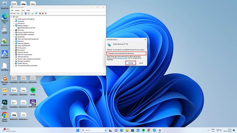Viewport: 237px width, 133px height.
Task: Open Microsoft Edge desktop shortcut
Action: (5, 18)
